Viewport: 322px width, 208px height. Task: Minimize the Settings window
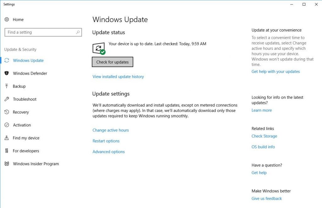coord(291,4)
